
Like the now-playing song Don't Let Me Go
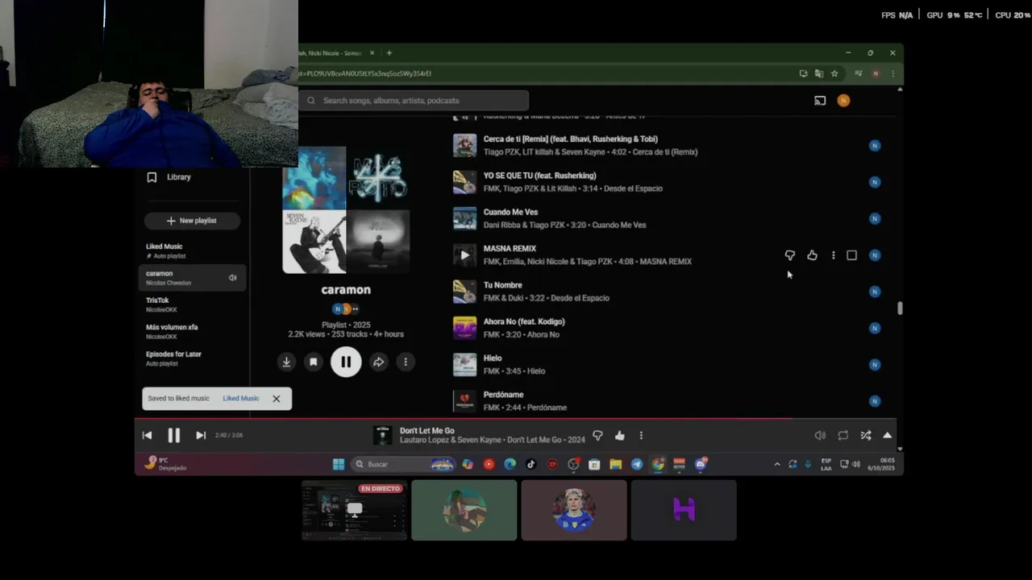[619, 435]
